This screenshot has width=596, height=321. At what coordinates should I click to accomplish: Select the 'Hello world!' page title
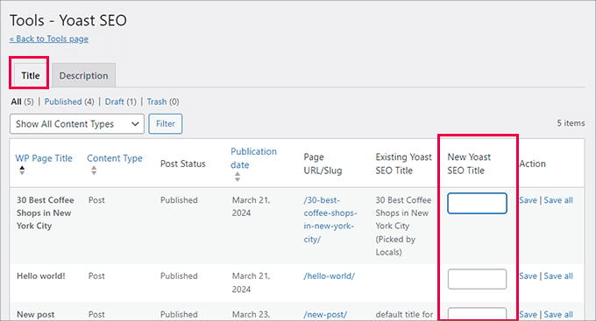(40, 276)
